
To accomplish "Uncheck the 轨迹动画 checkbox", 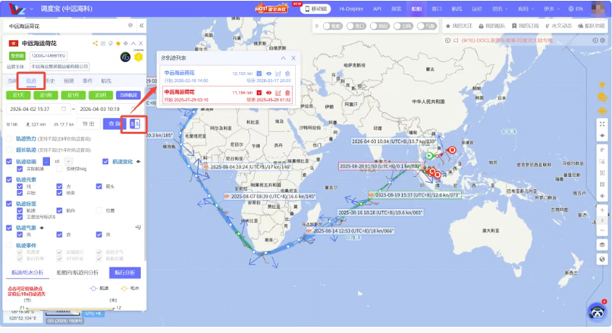I will [x=10, y=161].
